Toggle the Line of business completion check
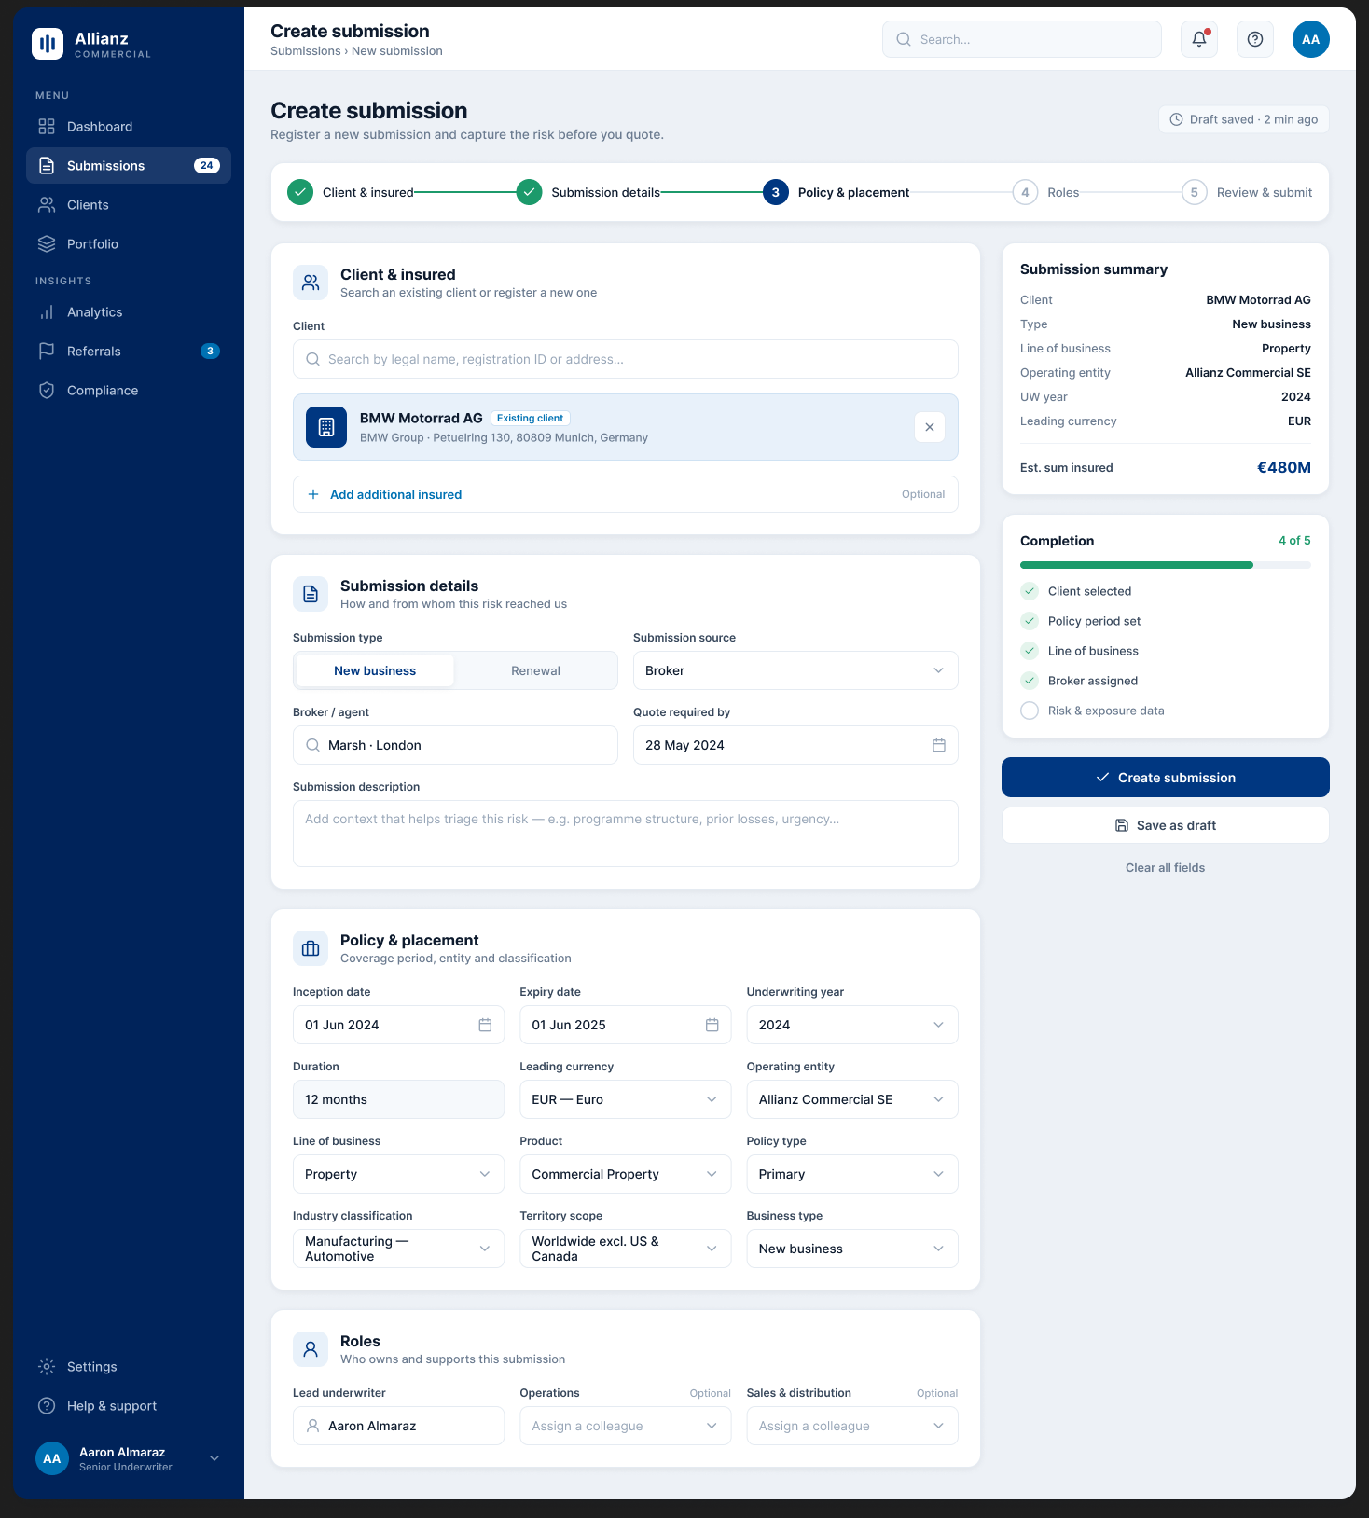Screen dimensions: 1369x1518 coord(1030,651)
